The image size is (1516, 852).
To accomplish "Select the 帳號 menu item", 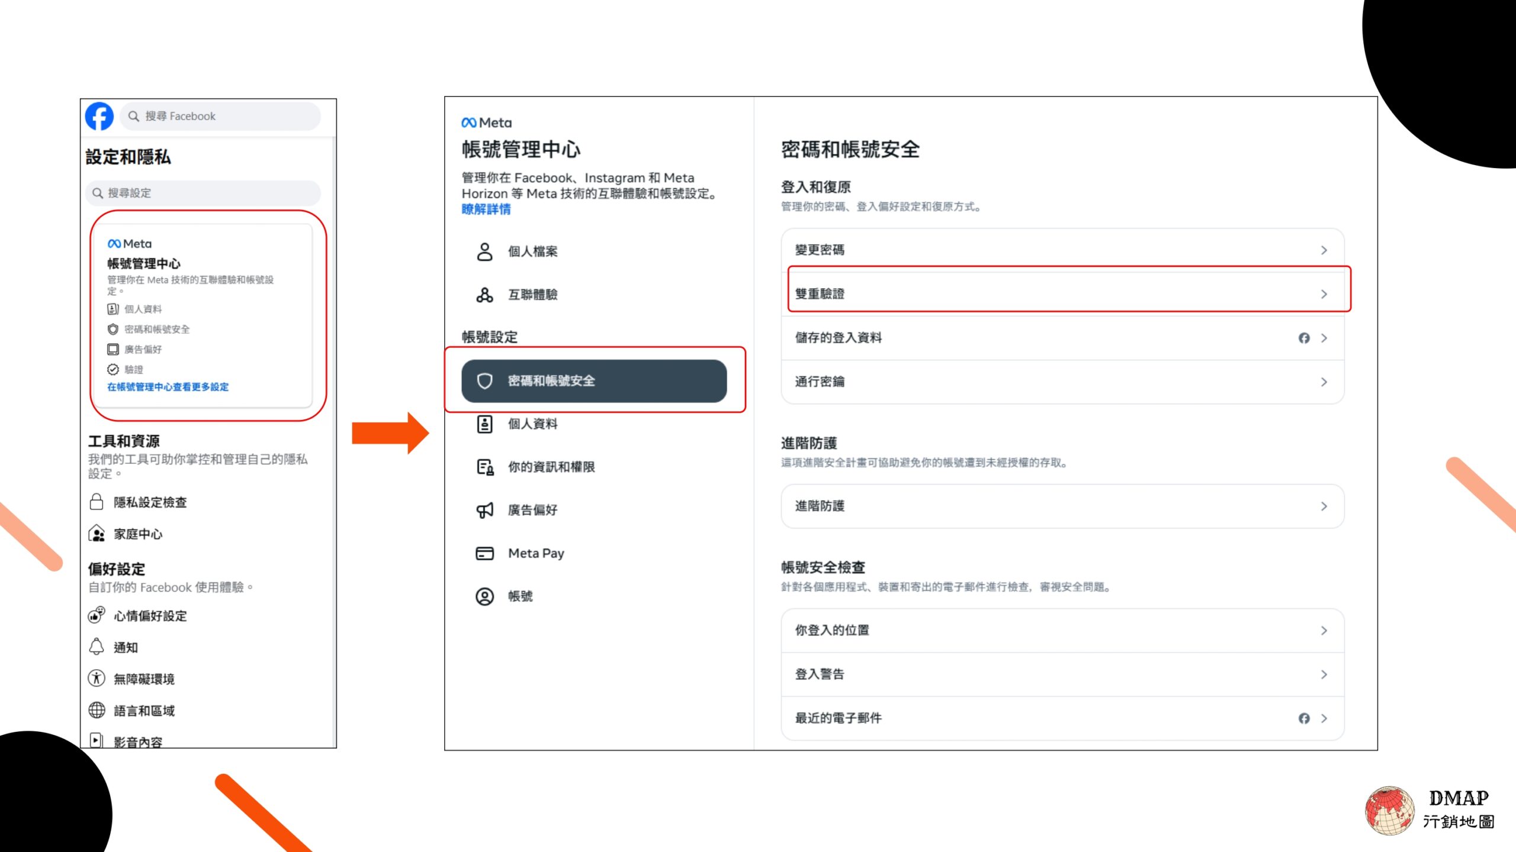I will 520,596.
